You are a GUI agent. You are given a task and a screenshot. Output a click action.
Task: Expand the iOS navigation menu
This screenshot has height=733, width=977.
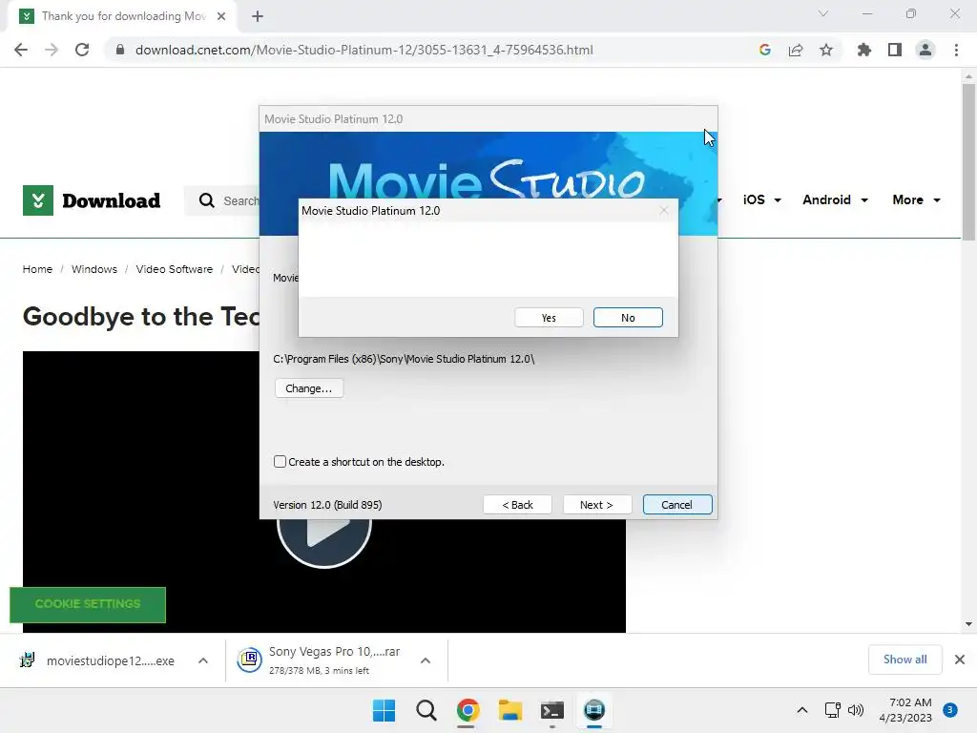762,199
